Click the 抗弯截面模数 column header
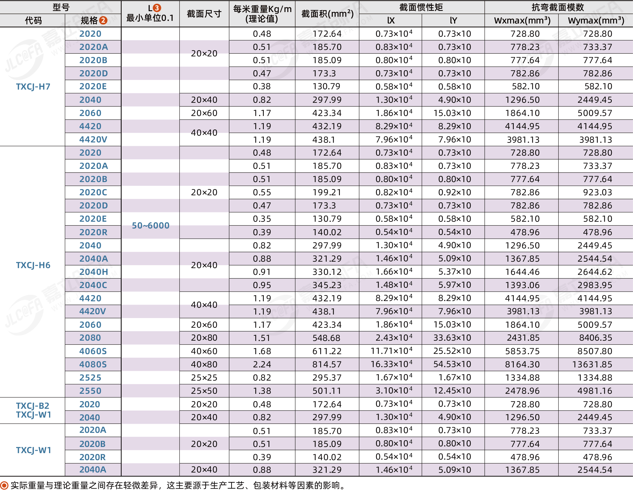This screenshot has height=491, width=633. pos(558,7)
